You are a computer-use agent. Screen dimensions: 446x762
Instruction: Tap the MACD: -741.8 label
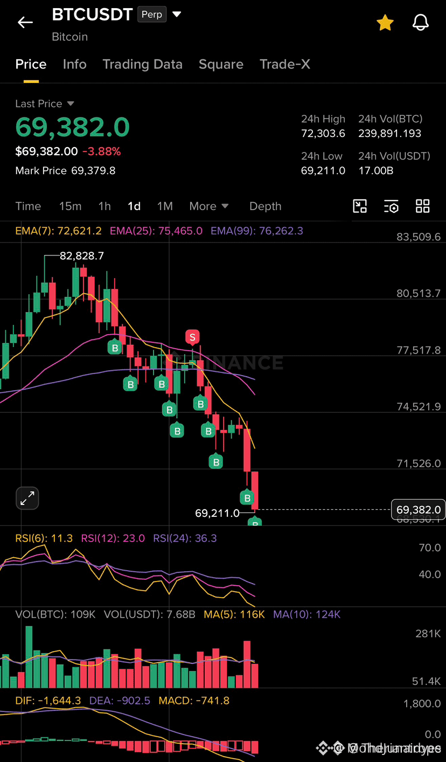(x=194, y=701)
